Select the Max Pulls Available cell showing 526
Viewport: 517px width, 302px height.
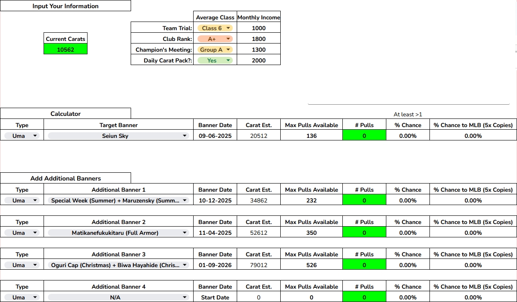[312, 265]
